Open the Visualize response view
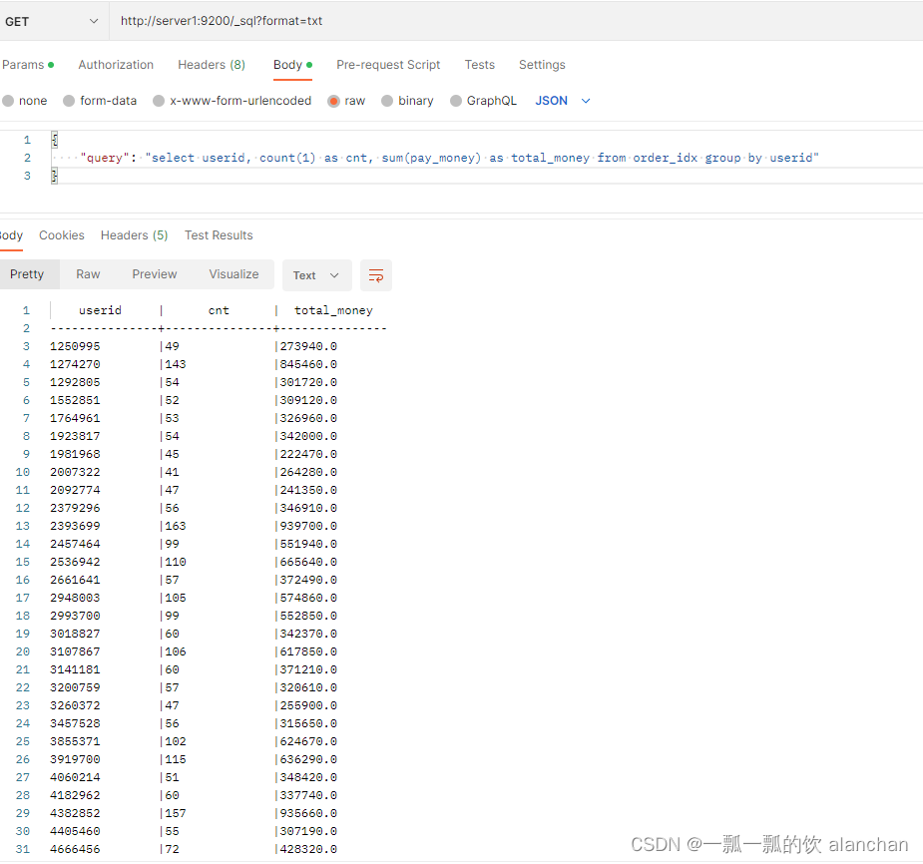Image resolution: width=923 pixels, height=864 pixels. pos(233,274)
